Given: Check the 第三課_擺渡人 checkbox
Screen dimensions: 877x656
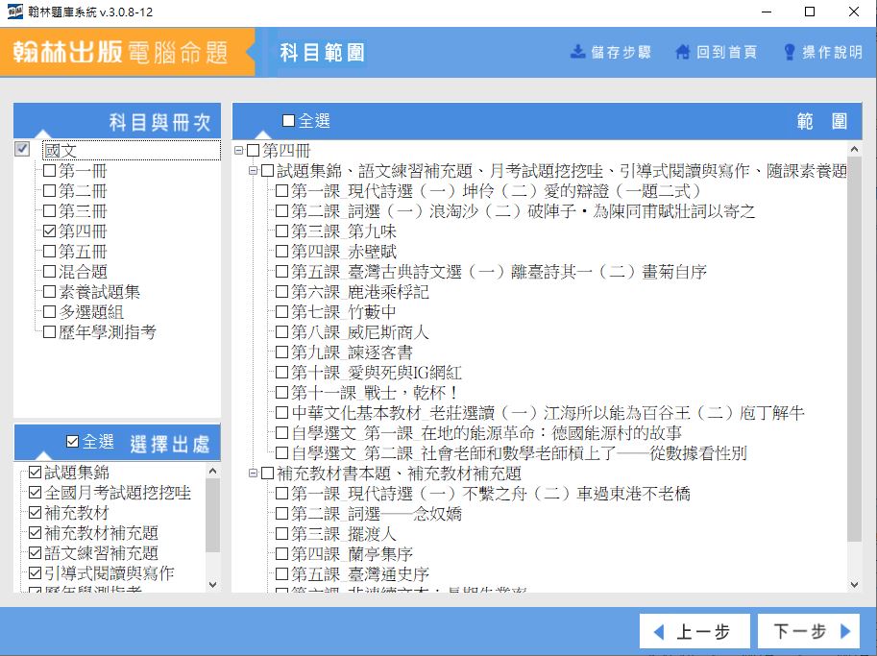Looking at the screenshot, I should 281,533.
